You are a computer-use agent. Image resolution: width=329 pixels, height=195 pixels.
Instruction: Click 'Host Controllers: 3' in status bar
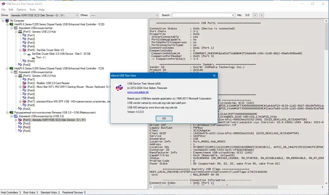click(x=11, y=193)
